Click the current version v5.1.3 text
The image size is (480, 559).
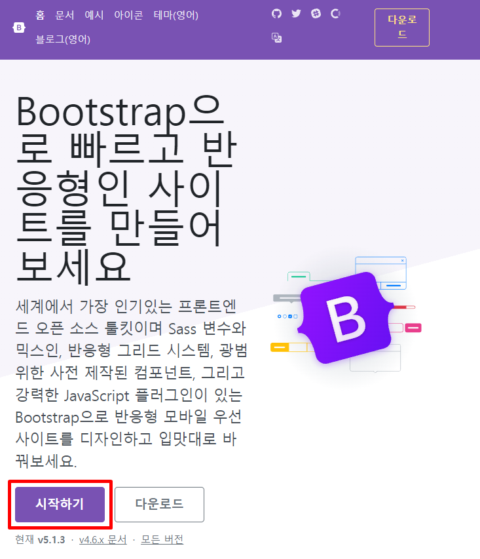click(x=52, y=540)
